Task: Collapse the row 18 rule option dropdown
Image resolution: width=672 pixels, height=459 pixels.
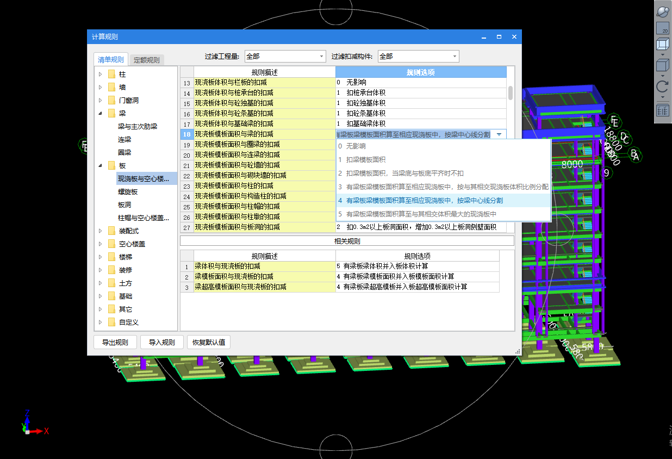Action: pos(499,134)
